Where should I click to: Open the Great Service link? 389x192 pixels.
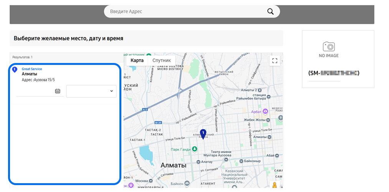[x=32, y=69]
